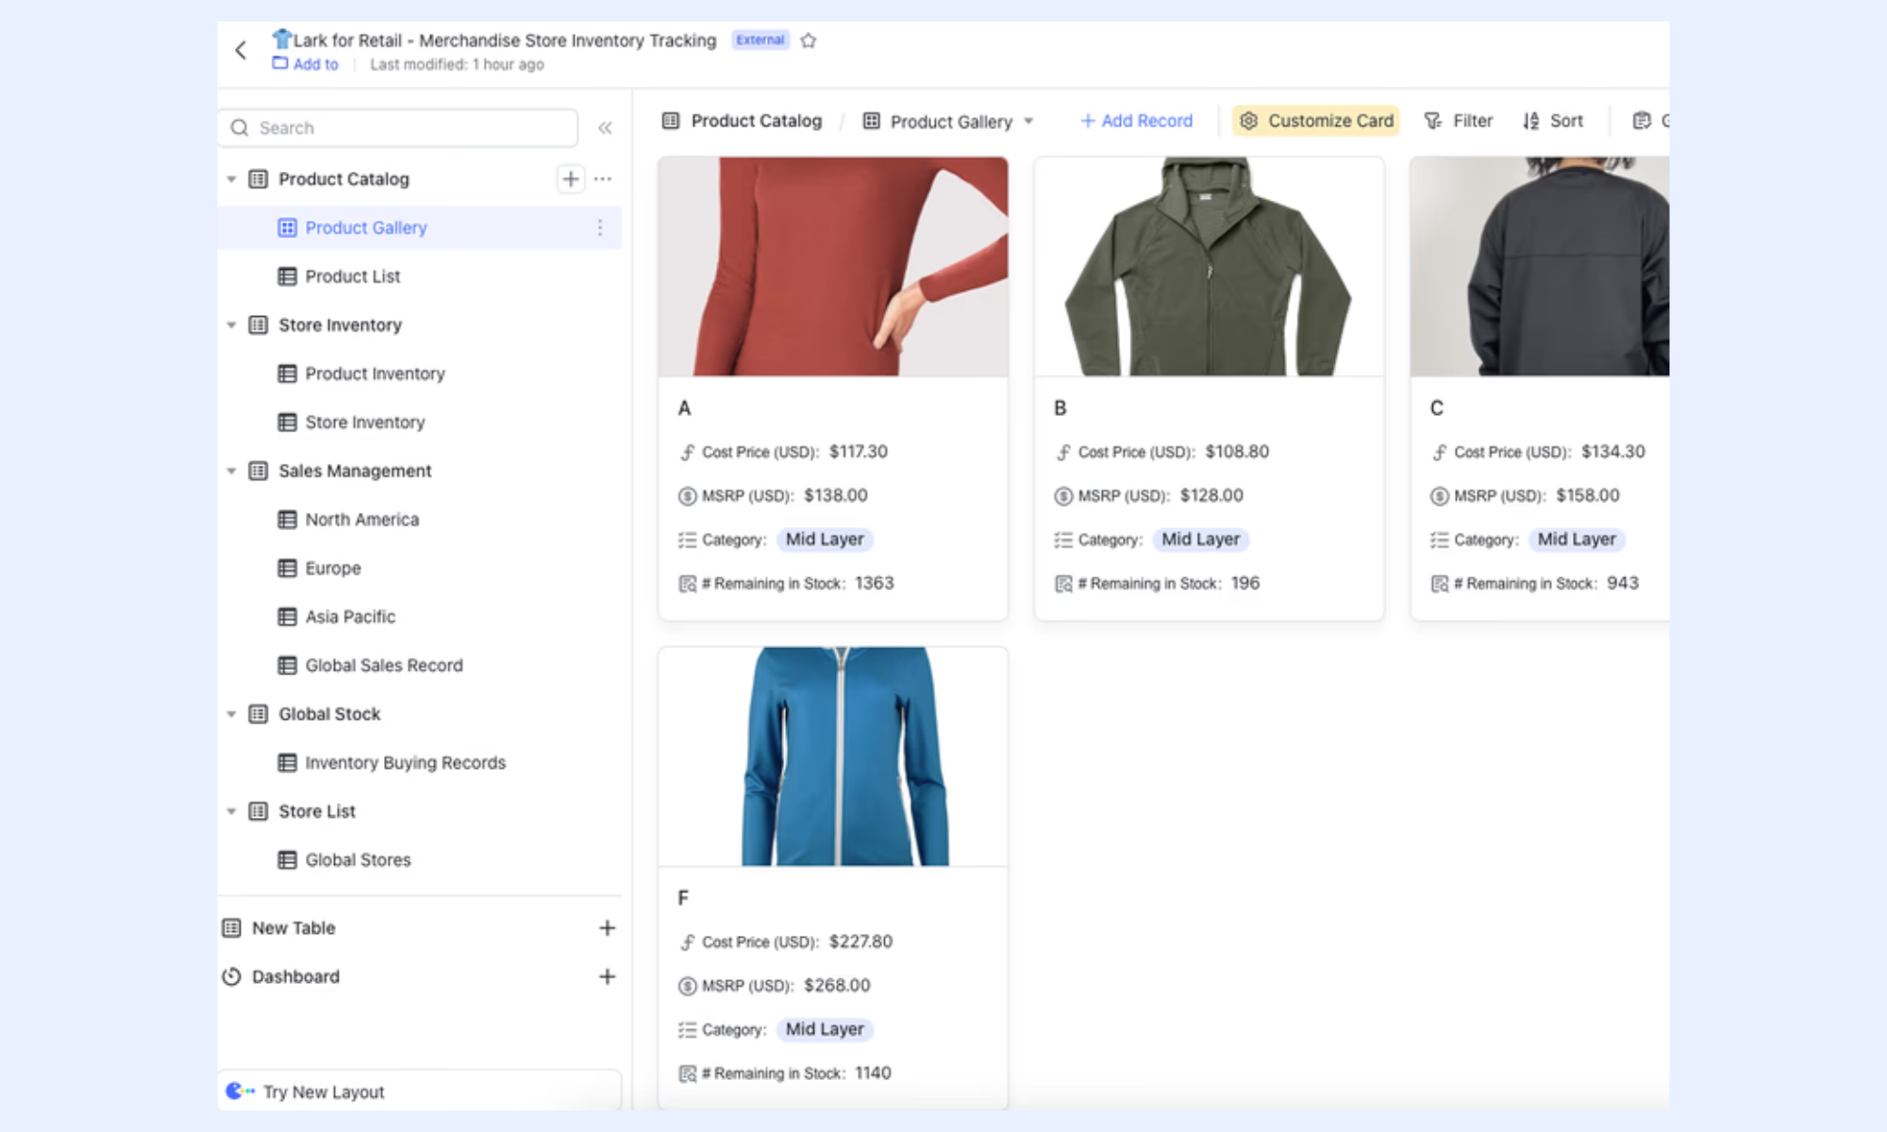Image resolution: width=1887 pixels, height=1132 pixels.
Task: Click the search magnifier icon
Action: (x=240, y=127)
